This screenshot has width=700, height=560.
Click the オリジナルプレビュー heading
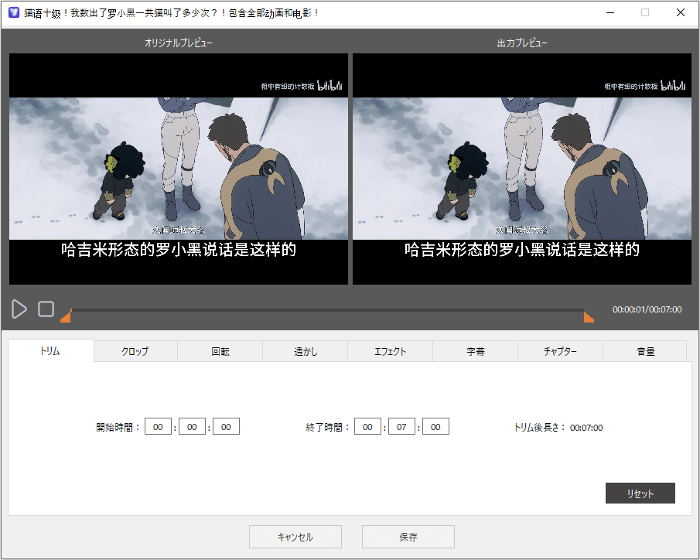coord(179,43)
